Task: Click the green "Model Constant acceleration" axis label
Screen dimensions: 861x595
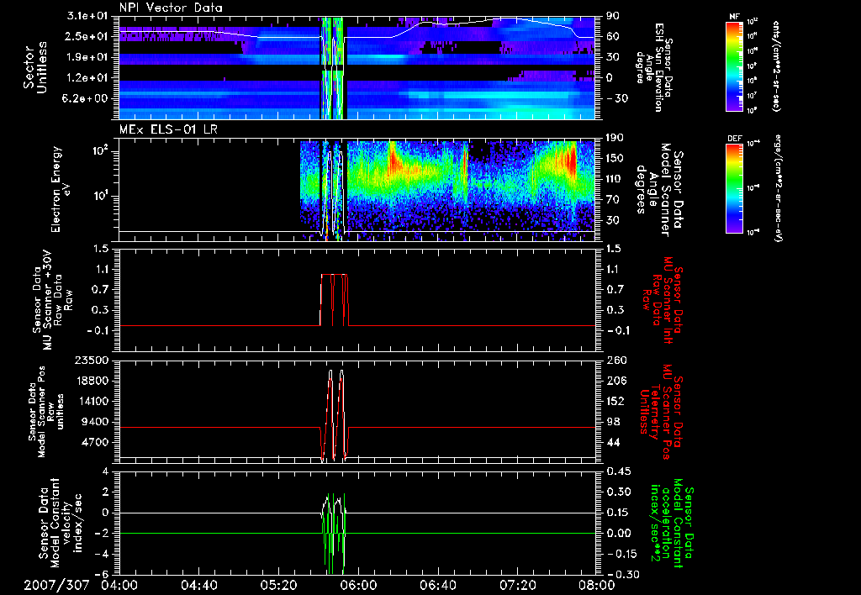Action: [x=672, y=523]
